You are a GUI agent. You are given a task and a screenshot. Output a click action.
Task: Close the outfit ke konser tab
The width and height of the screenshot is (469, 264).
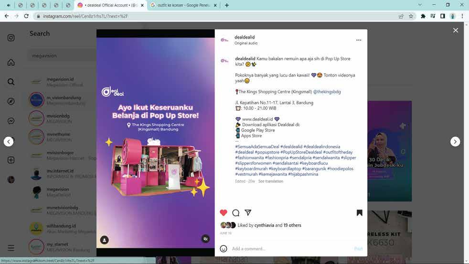[x=215, y=5]
